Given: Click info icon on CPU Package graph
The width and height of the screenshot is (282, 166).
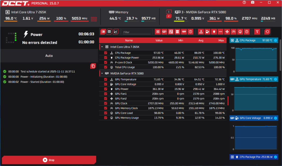Looking at the screenshot, I should 275,40.
